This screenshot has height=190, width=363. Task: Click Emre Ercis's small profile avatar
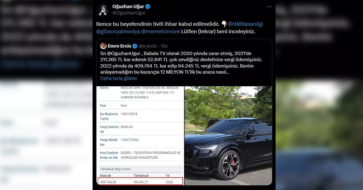pos(103,46)
